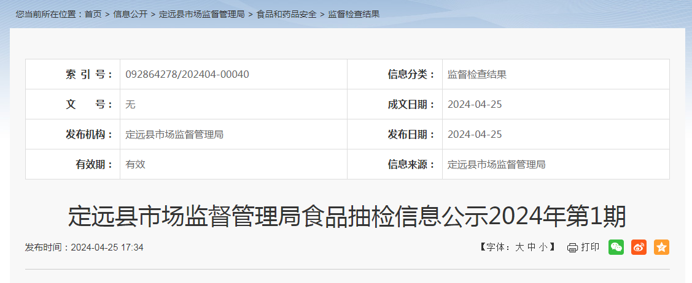This screenshot has height=283, width=692.
Task: Click the 信息分类 value 监督检查结果
Action: tap(477, 74)
